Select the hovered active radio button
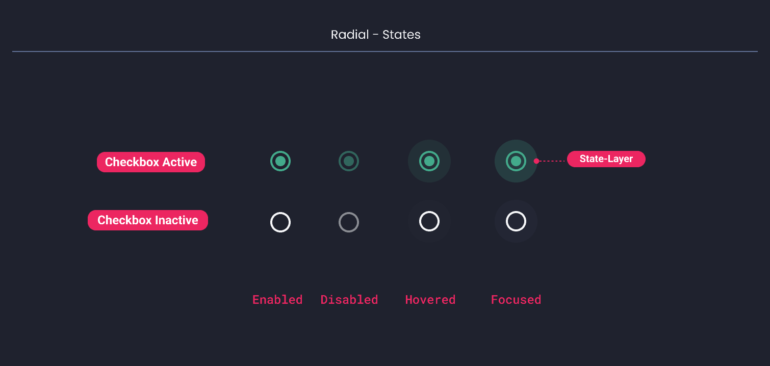The width and height of the screenshot is (770, 366). click(429, 161)
